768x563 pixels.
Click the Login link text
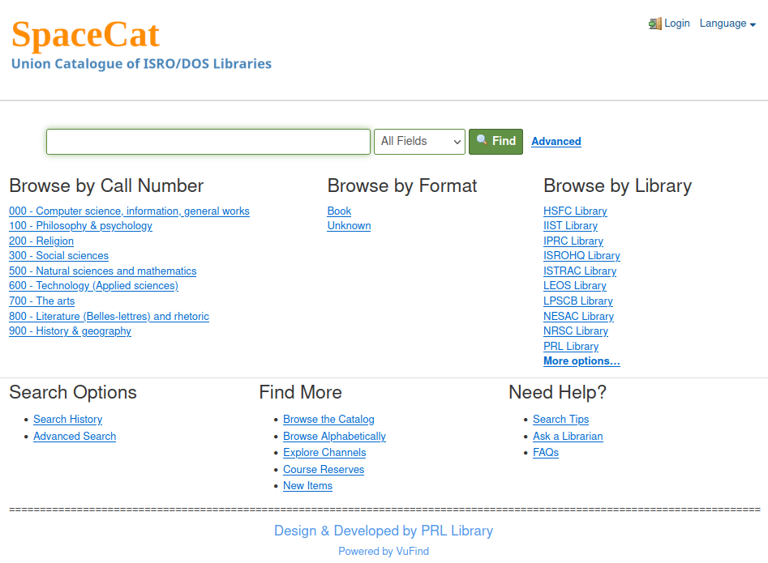(677, 23)
